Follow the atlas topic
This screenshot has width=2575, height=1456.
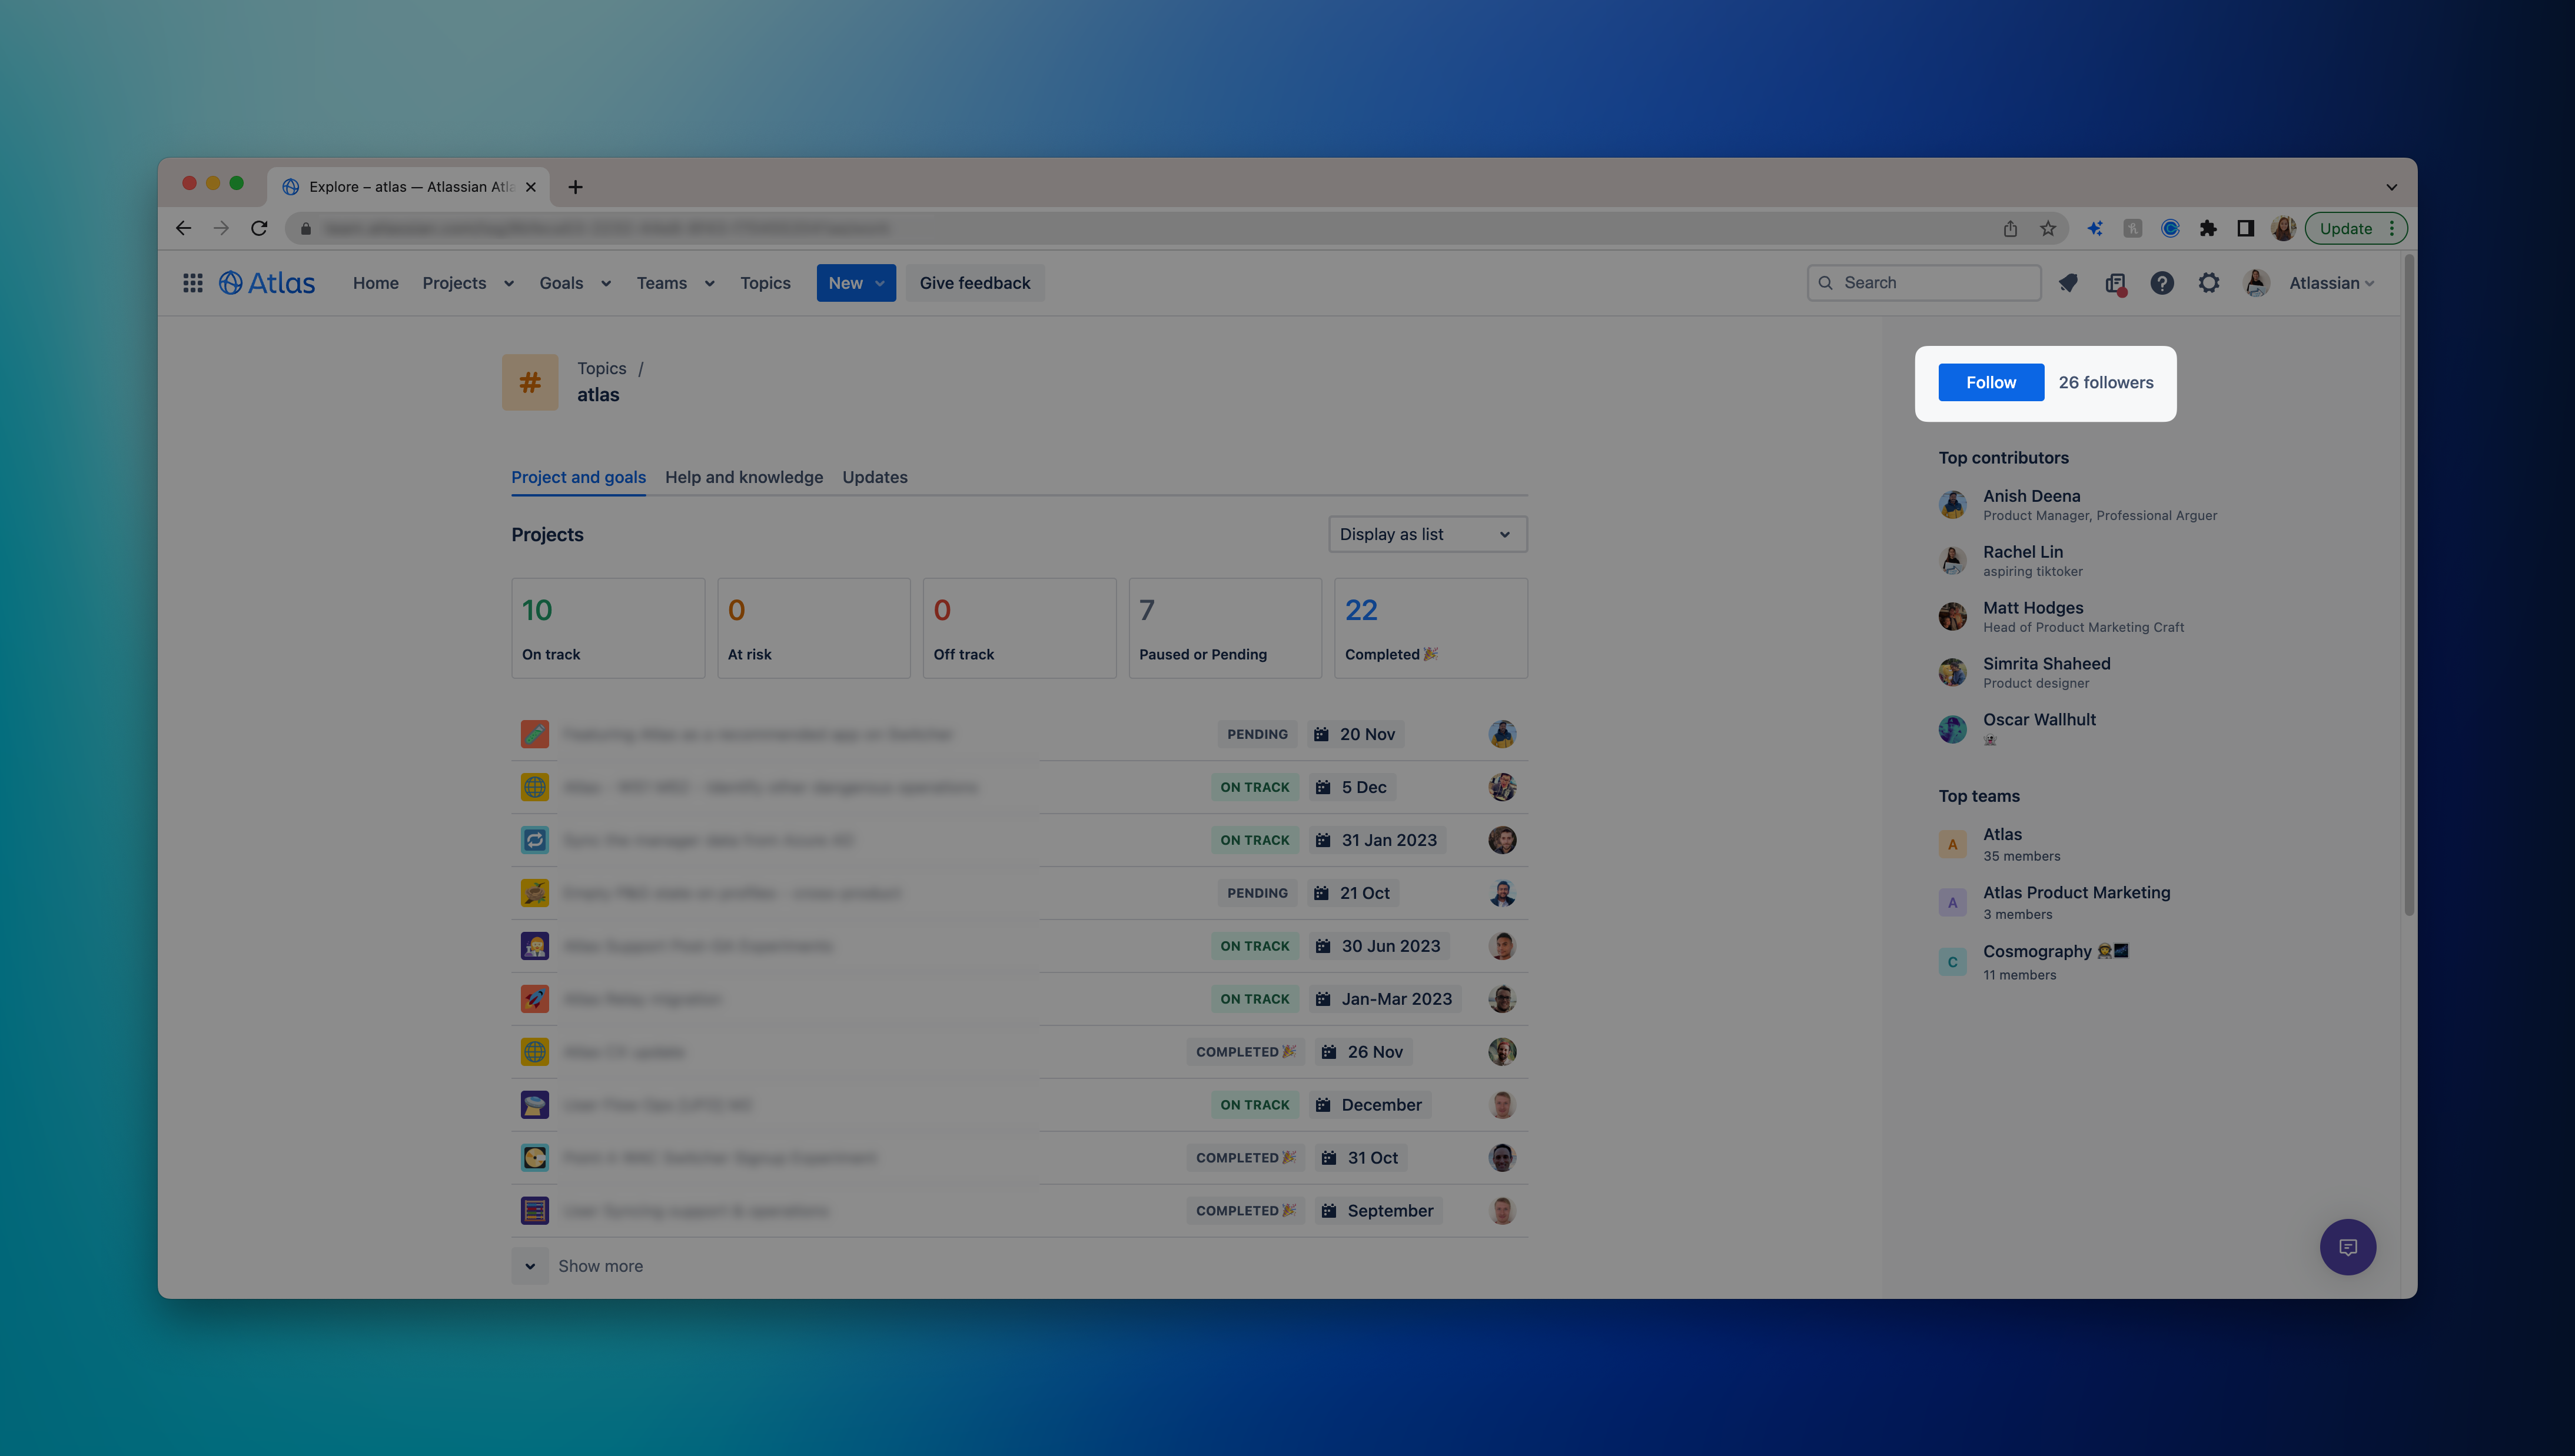pos(1991,382)
